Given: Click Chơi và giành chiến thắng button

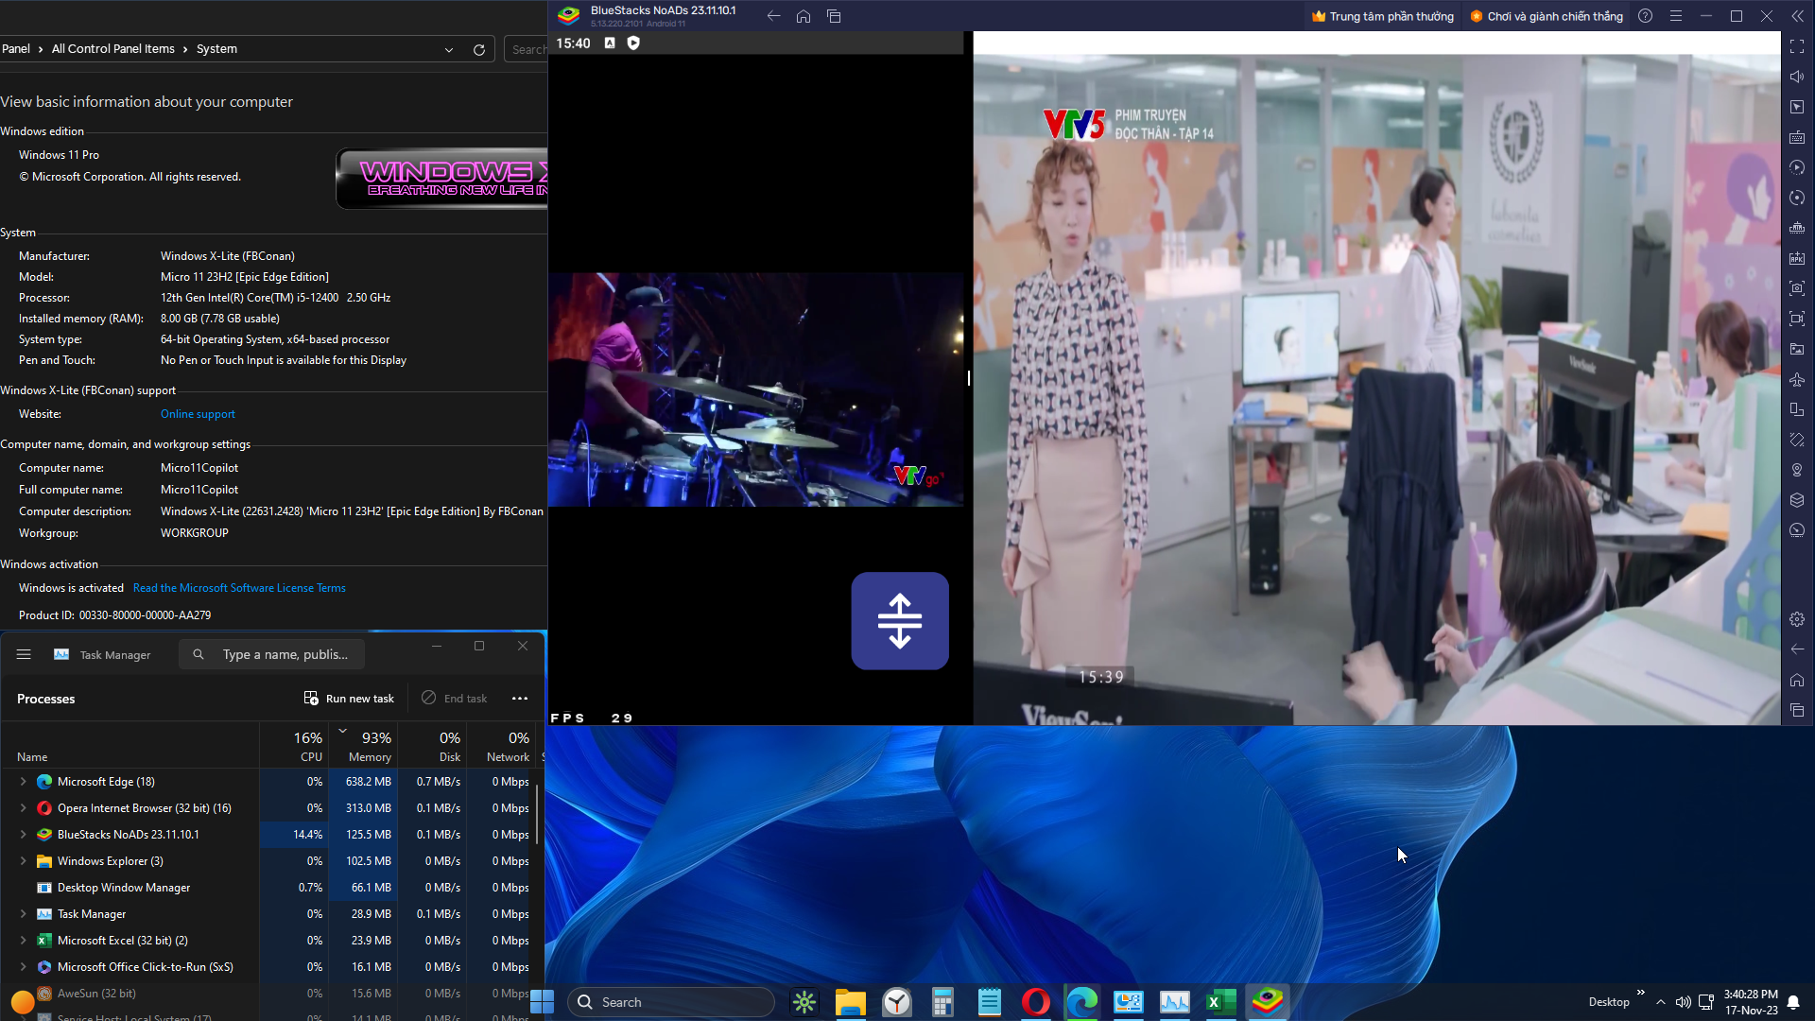Looking at the screenshot, I should pos(1547,16).
